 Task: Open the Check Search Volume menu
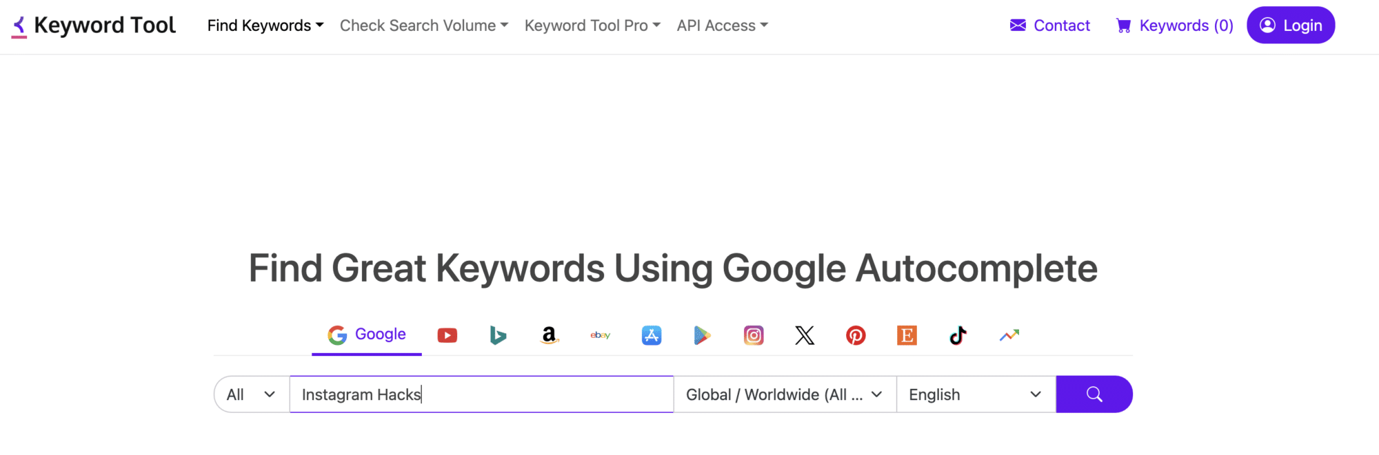424,25
